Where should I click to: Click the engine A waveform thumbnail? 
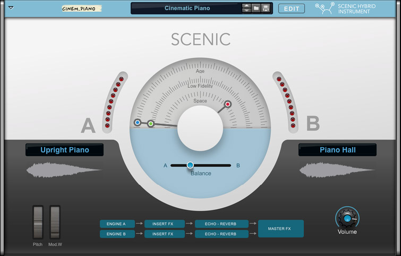click(64, 169)
